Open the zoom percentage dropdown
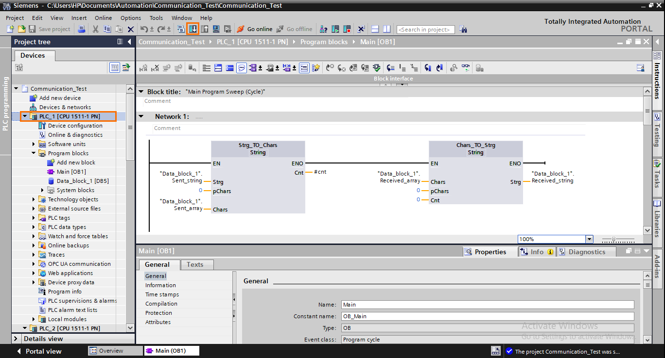Viewport: 665px width, 358px height. (x=589, y=239)
